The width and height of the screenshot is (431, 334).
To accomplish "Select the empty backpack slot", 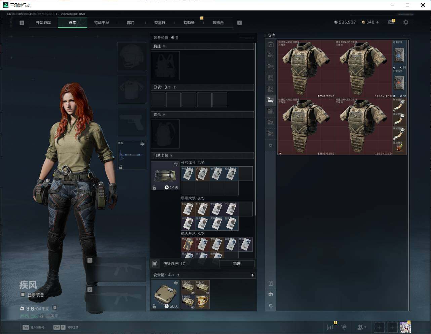I will tap(165, 134).
